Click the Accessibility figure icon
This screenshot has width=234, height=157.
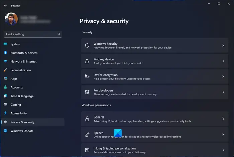coord(5,113)
